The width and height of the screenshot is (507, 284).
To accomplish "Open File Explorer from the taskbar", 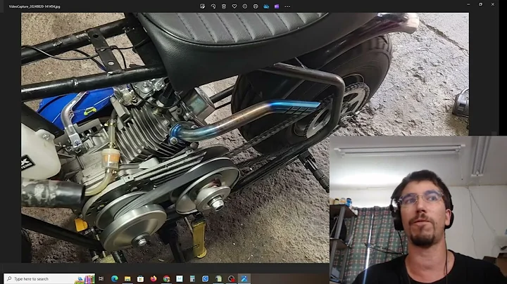I will (x=127, y=278).
